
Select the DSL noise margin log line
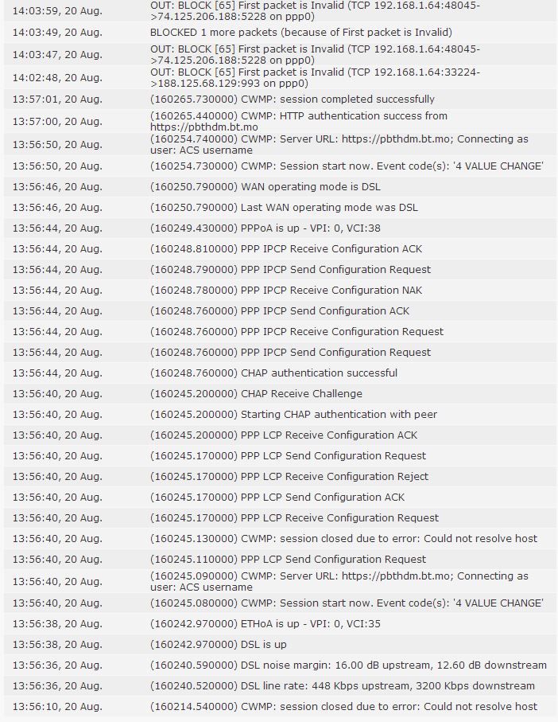280,665
